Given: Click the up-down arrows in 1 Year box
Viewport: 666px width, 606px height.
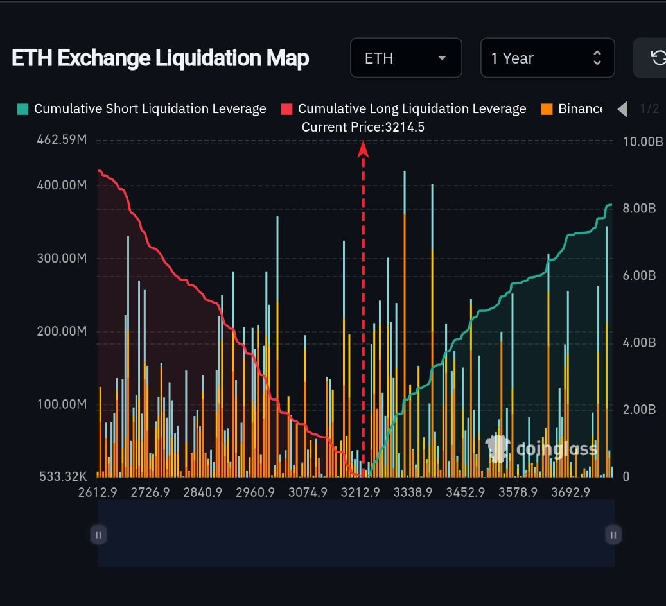Looking at the screenshot, I should pyautogui.click(x=597, y=58).
